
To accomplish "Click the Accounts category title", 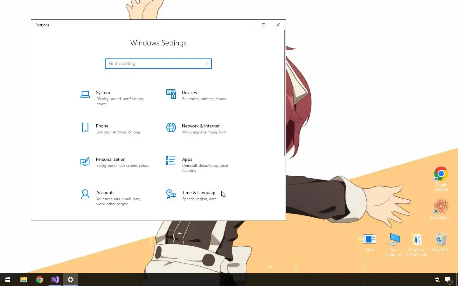I will (x=105, y=193).
